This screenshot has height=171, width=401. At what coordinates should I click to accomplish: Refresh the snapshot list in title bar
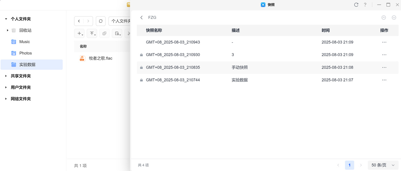click(356, 5)
